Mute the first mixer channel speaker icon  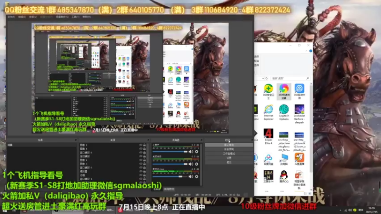[191, 152]
